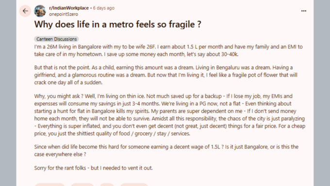Click the post title about metro life
Screen dimensions: 330x186
(x=117, y=24)
